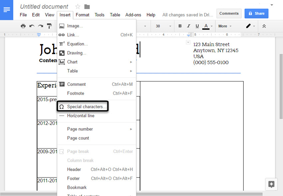The width and height of the screenshot is (283, 196).
Task: Insert a Horizontal line
Action: (x=97, y=116)
